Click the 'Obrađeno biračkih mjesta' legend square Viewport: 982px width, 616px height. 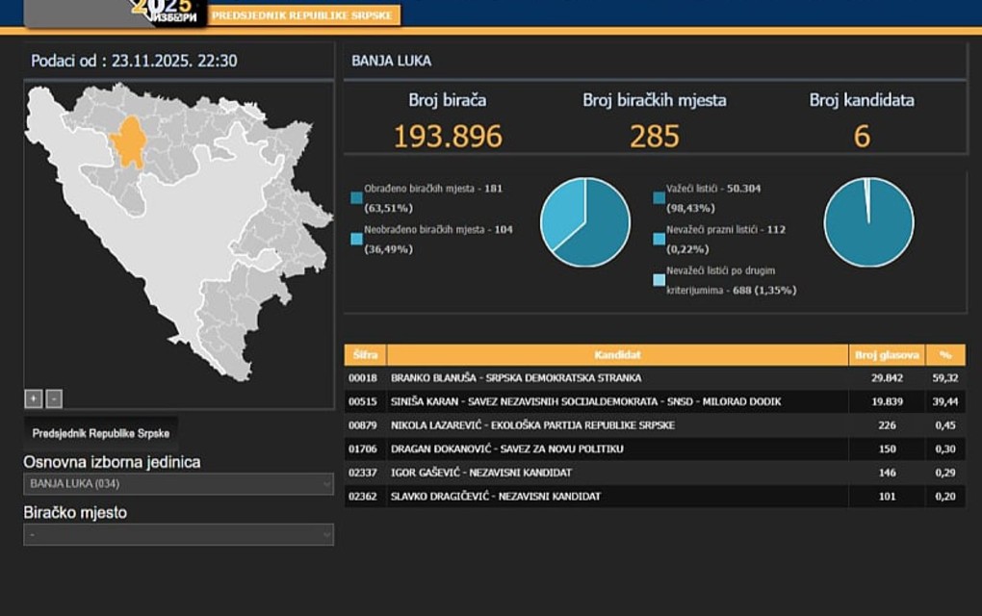click(x=357, y=197)
